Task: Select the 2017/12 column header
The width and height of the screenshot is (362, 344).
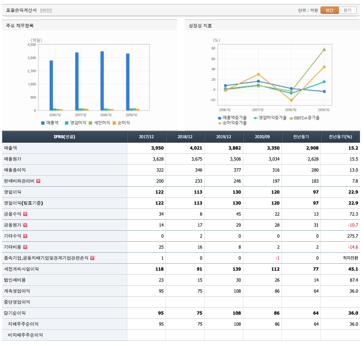Action: (x=146, y=137)
